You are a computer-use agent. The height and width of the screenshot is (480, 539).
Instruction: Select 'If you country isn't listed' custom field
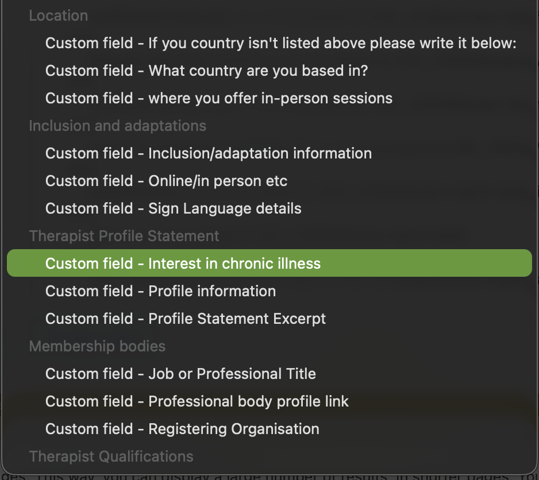281,43
